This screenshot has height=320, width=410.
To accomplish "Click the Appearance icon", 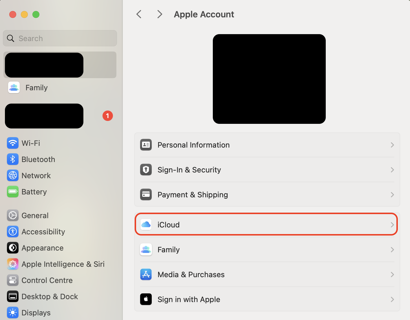I will tap(13, 248).
